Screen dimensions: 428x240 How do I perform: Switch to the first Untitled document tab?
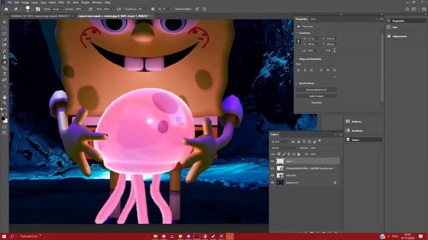(41, 16)
